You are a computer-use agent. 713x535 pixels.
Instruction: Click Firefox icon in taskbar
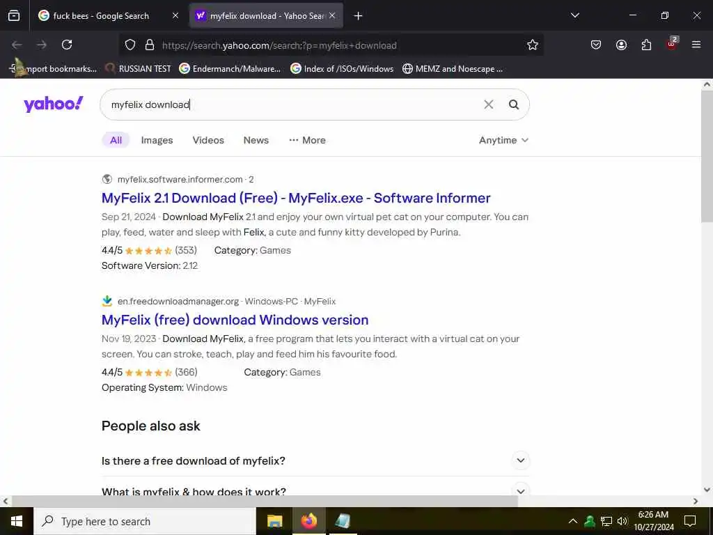309,521
